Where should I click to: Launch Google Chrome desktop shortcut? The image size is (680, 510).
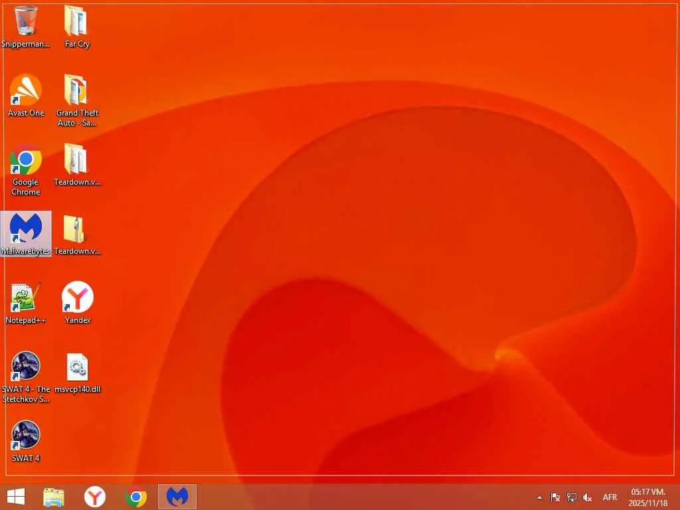pyautogui.click(x=26, y=169)
